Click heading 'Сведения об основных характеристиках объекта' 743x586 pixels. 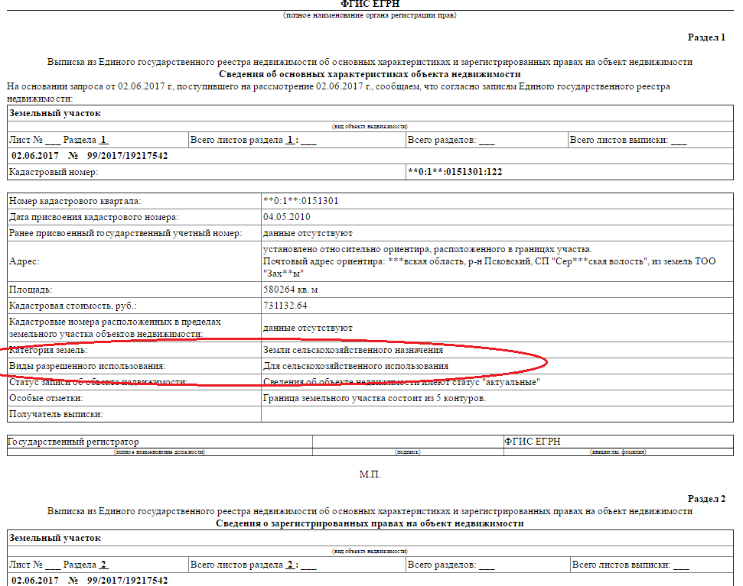(370, 74)
